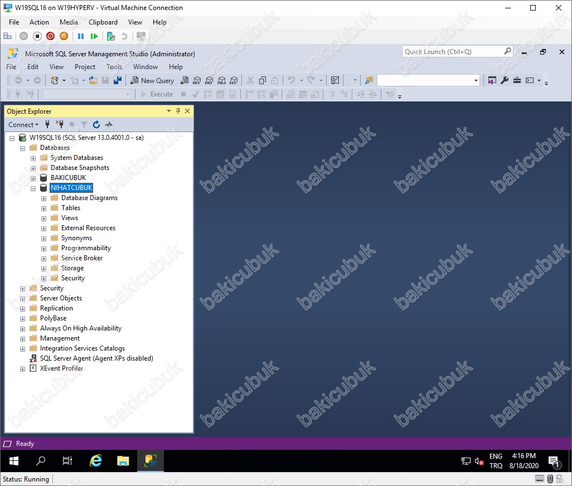This screenshot has height=486, width=572.
Task: Expand the Tables folder
Action: [x=44, y=208]
